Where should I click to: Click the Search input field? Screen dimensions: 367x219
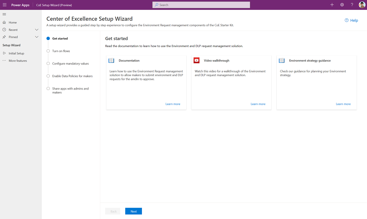click(x=201, y=5)
